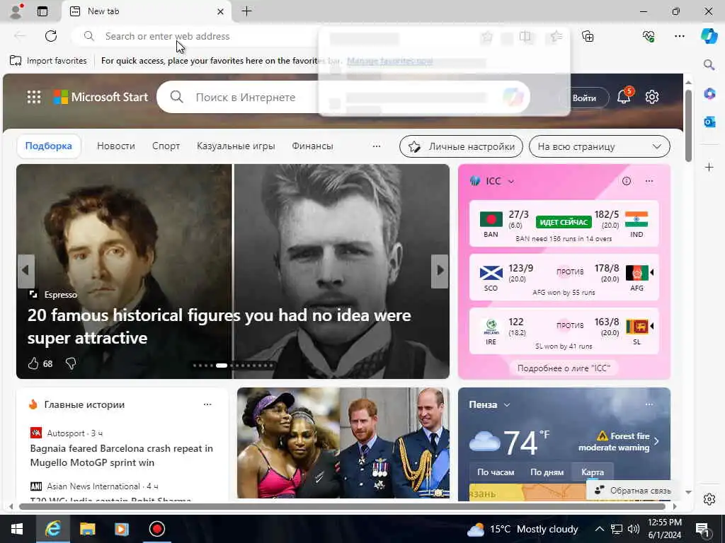Show previous carousel story
The image size is (725, 543).
tap(26, 271)
